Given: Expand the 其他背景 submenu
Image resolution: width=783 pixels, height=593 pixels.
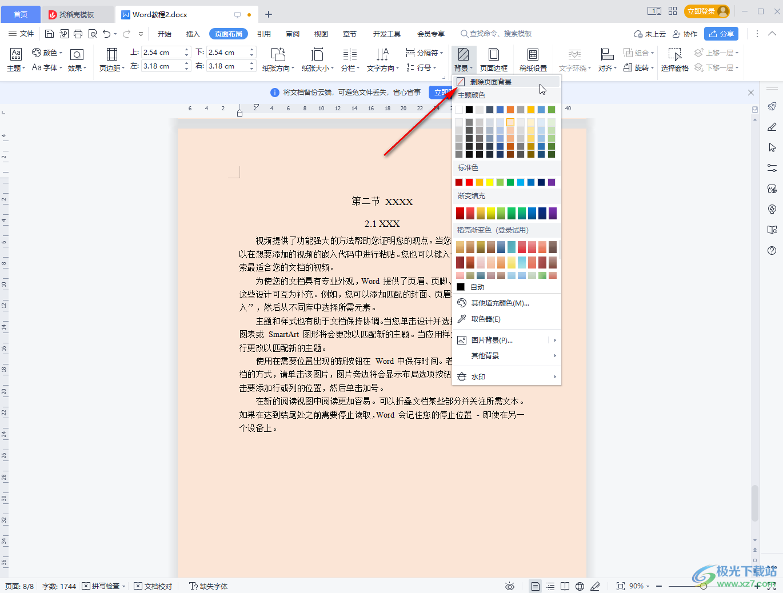Looking at the screenshot, I should 506,355.
